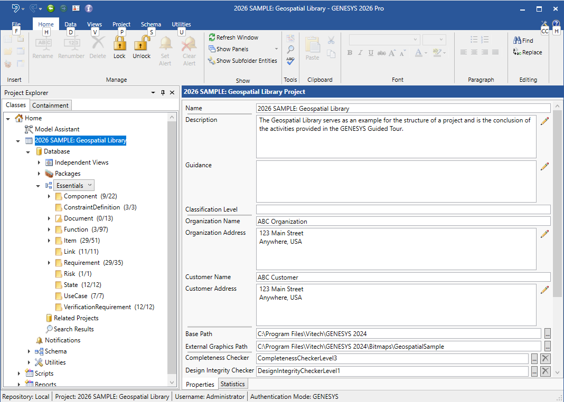Screen dimensions: 564x402
Task: Open the Schema ribbon tab
Action: click(151, 24)
